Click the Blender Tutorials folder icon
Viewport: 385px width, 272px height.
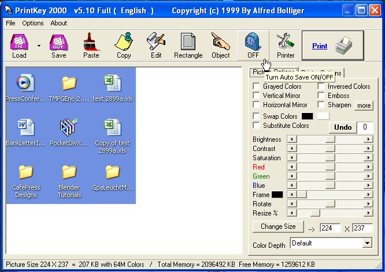[x=69, y=172]
